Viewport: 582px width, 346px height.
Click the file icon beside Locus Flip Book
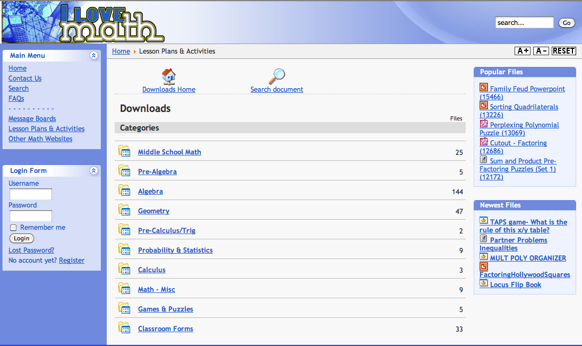[x=484, y=283]
